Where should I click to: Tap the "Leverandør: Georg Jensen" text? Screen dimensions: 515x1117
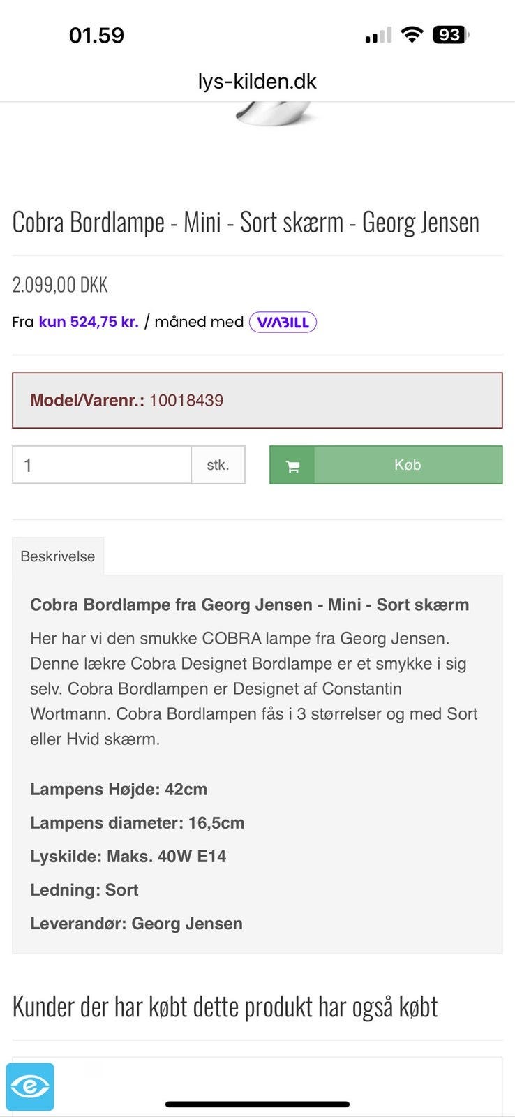pyautogui.click(x=136, y=923)
